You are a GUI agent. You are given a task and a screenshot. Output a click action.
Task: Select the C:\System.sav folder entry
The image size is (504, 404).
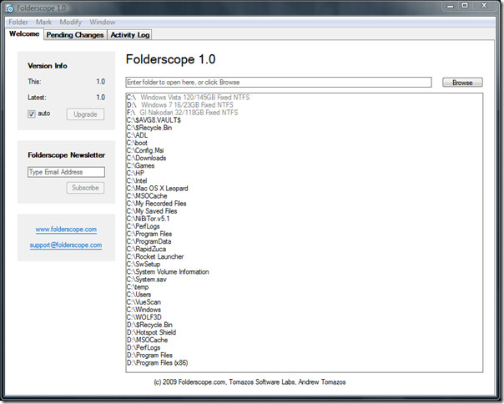click(x=147, y=279)
